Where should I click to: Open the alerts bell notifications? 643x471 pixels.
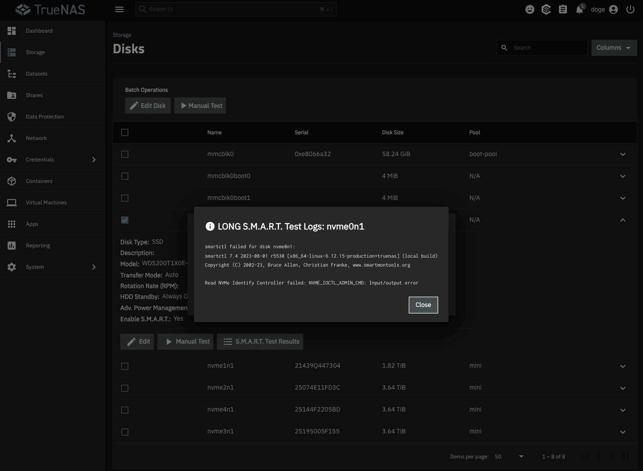click(580, 9)
